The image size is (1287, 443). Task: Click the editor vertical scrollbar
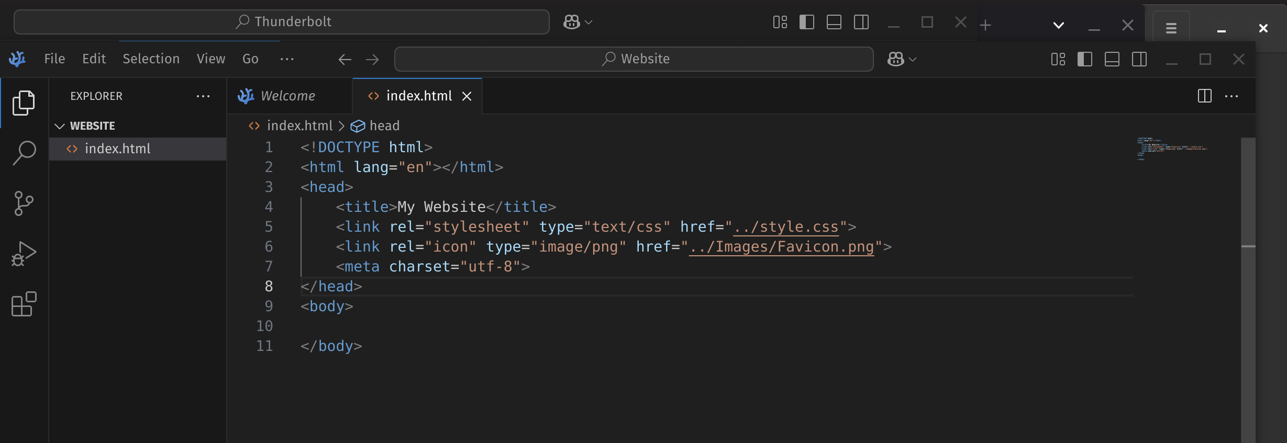1248,288
